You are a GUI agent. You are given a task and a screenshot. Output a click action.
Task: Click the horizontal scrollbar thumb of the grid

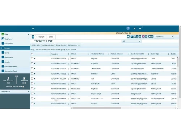[97, 108]
